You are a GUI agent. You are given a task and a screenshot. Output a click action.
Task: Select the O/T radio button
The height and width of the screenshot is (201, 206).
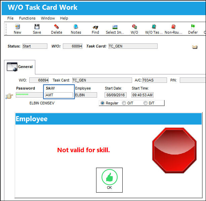coord(124,103)
